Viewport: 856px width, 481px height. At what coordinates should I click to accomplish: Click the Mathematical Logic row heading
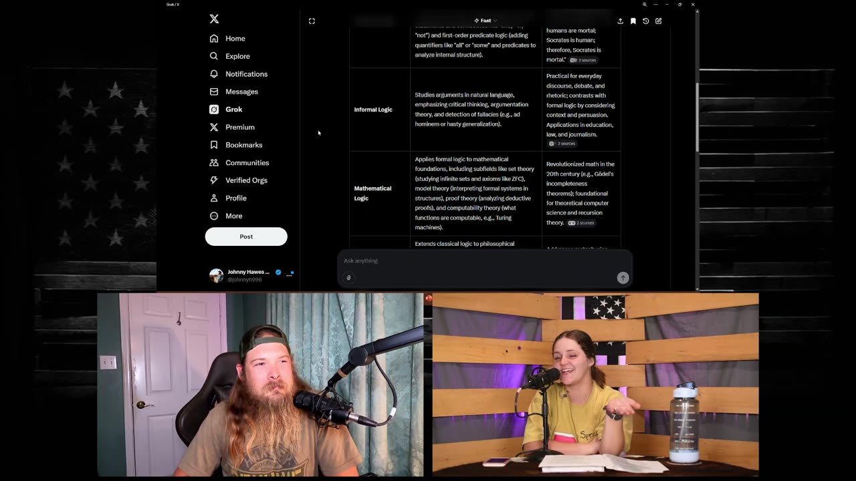372,193
